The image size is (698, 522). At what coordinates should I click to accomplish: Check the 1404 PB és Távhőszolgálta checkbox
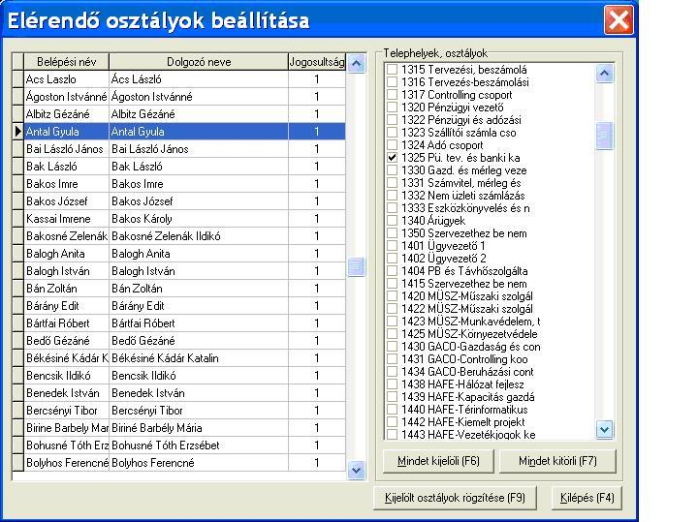392,271
